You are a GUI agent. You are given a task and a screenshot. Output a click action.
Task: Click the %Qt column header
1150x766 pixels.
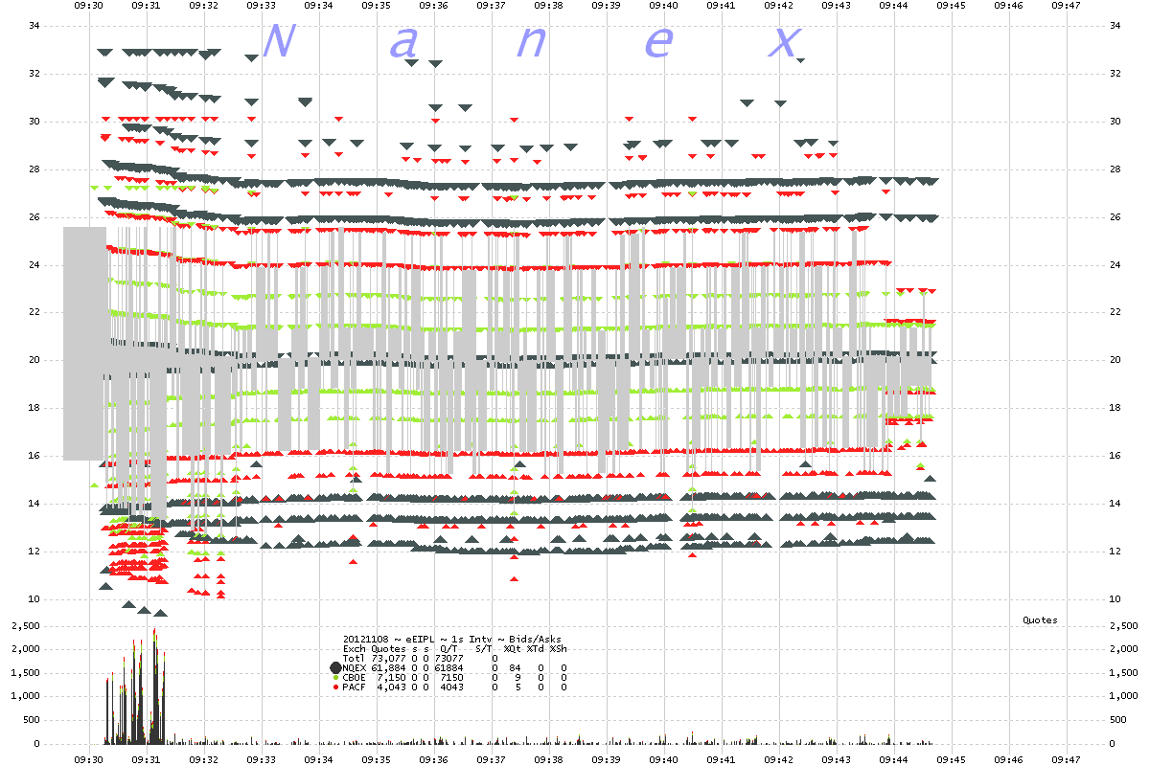pyautogui.click(x=513, y=648)
